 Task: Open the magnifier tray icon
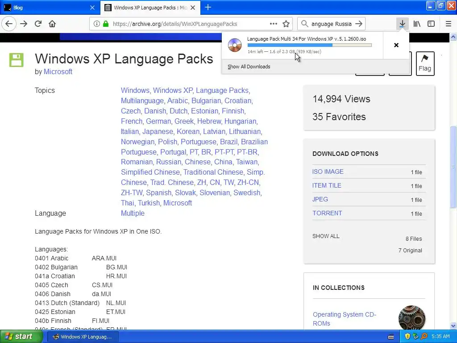tap(424, 337)
